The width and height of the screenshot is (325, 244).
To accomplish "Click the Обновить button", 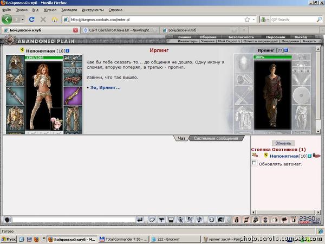I will click(283, 143).
